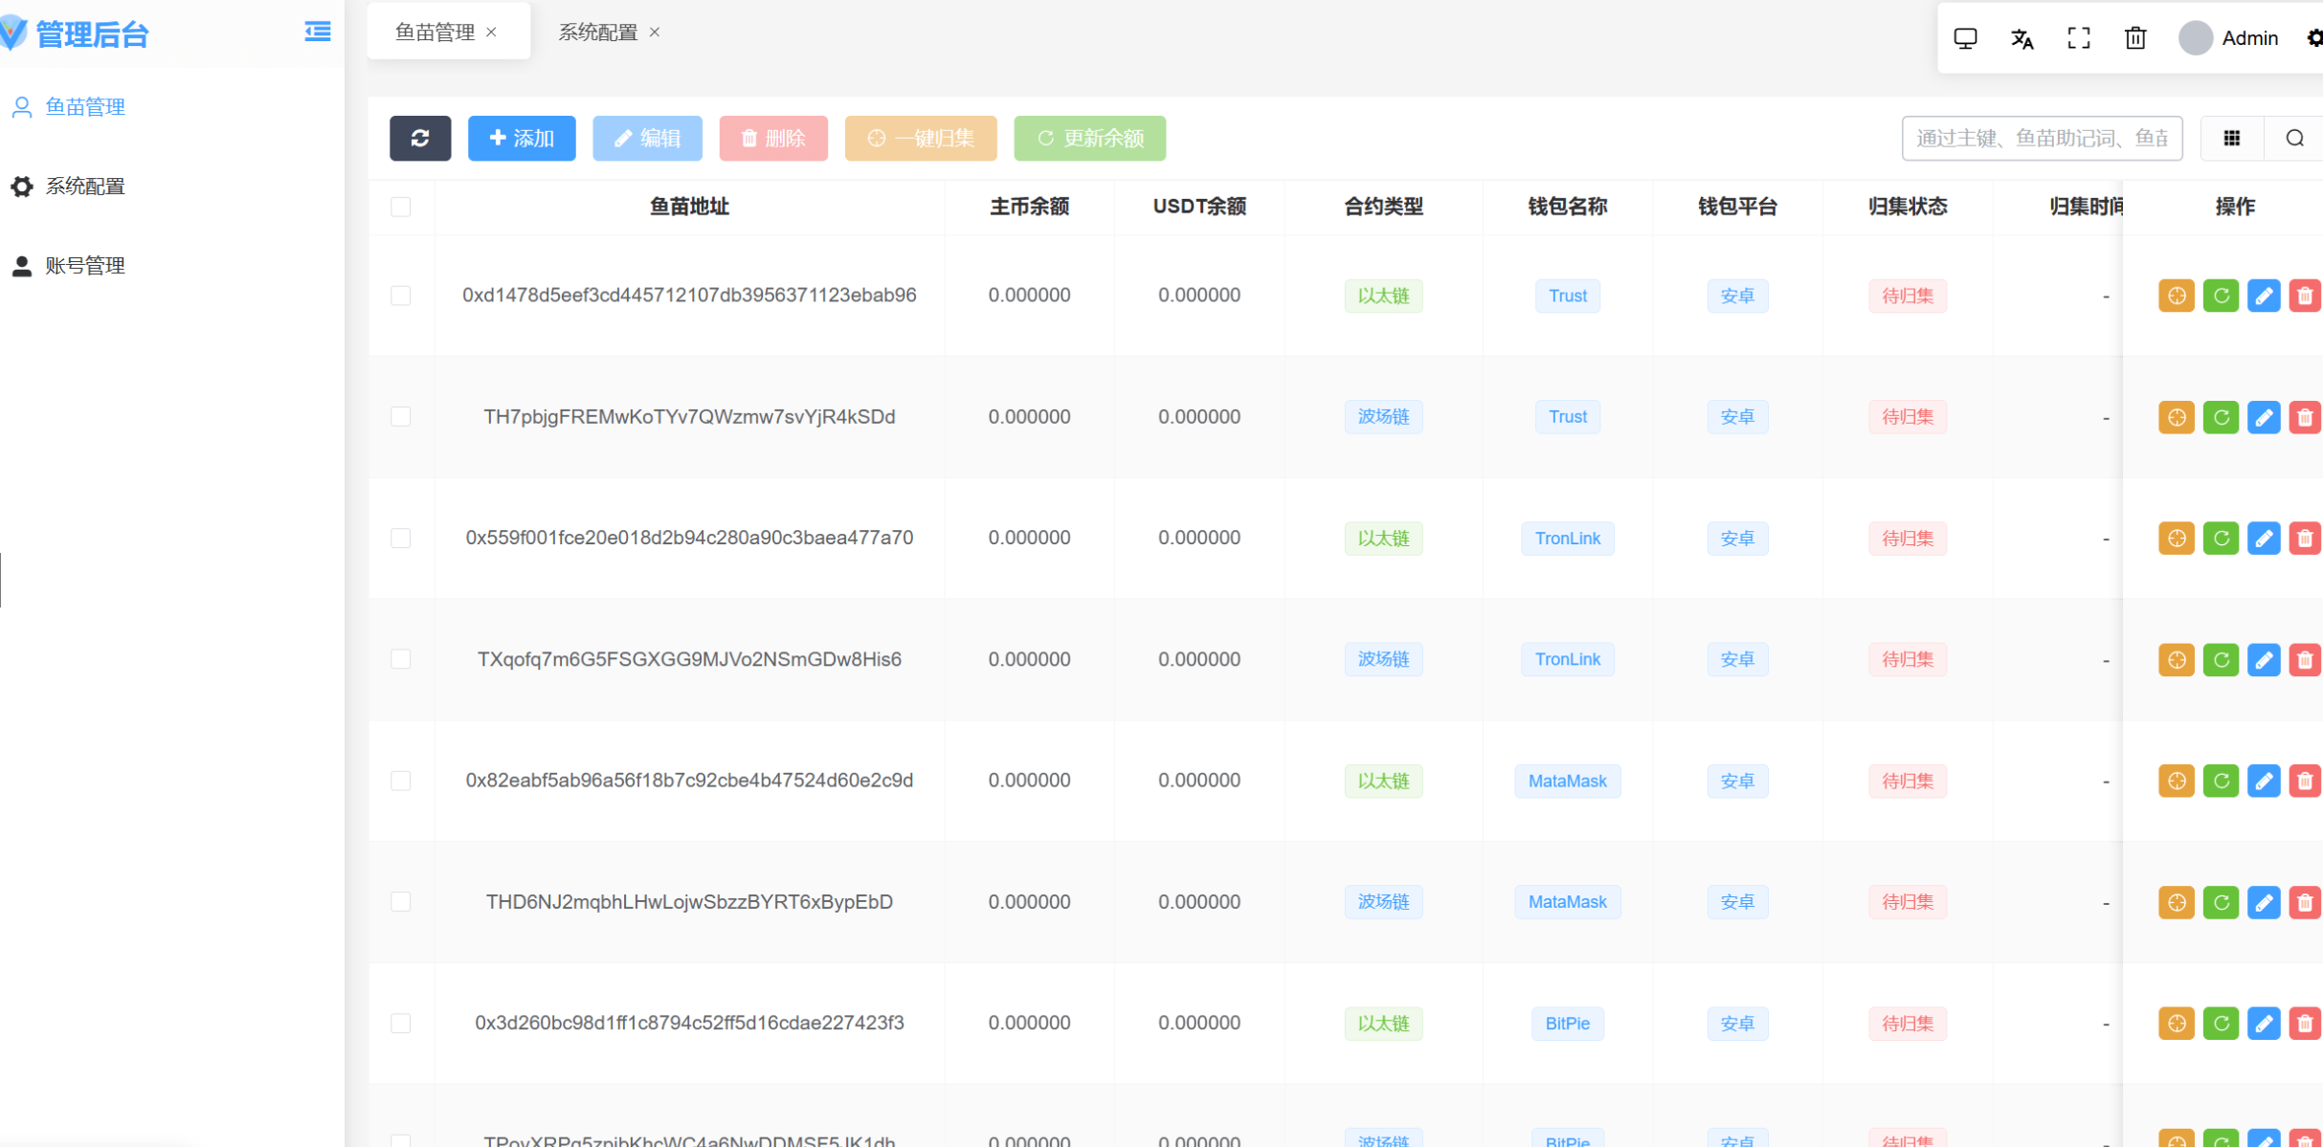
Task: Expand the advanced search magnifier button
Action: (x=2294, y=138)
